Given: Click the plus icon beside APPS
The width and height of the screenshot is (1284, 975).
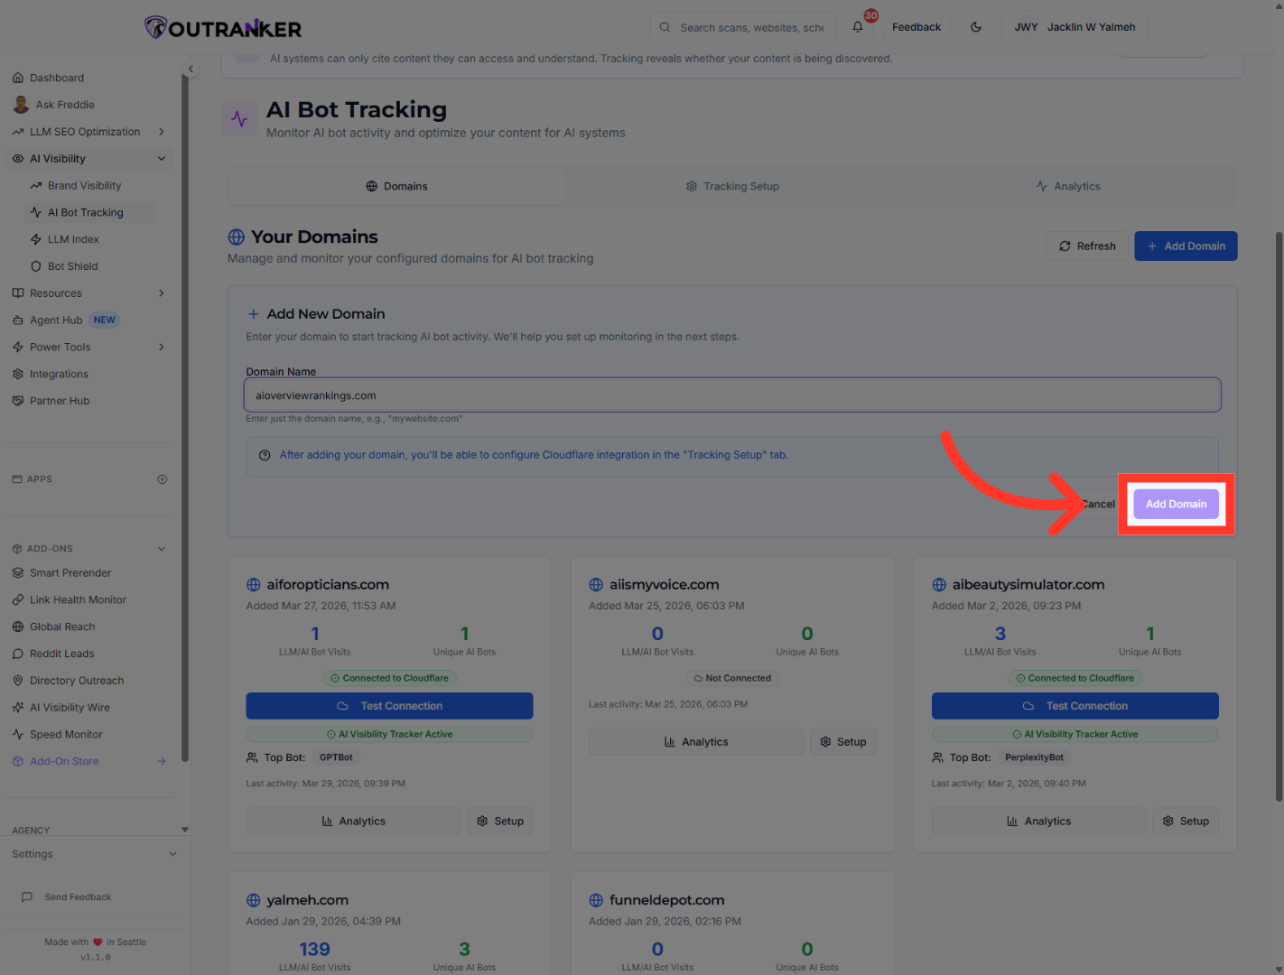Looking at the screenshot, I should tap(163, 479).
